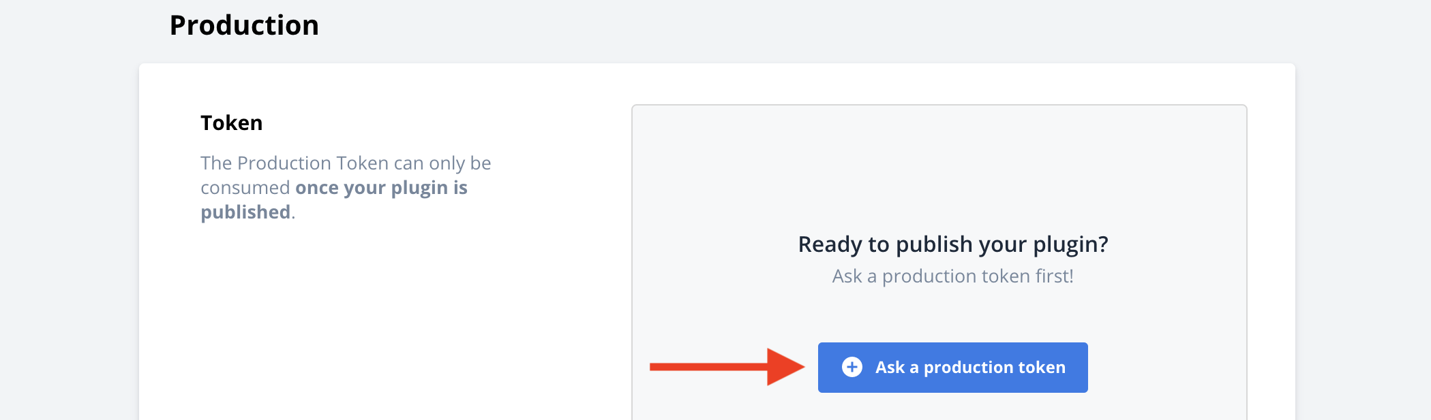Click the Token section title
Viewport: 1431px width, 420px height.
(x=231, y=123)
